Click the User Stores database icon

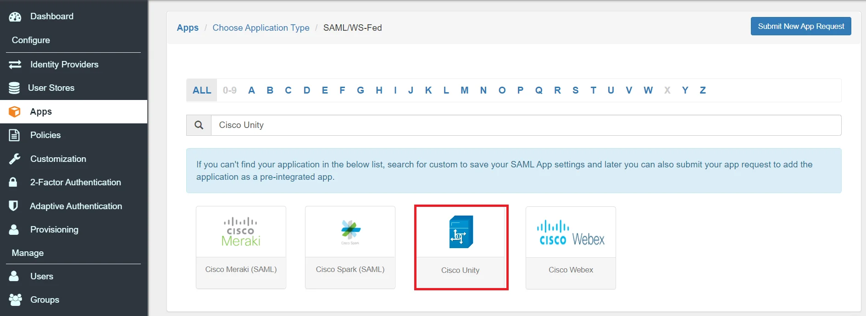(14, 88)
